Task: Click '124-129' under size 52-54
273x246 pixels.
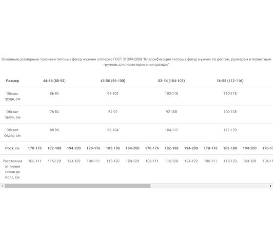Action: pos(191,161)
